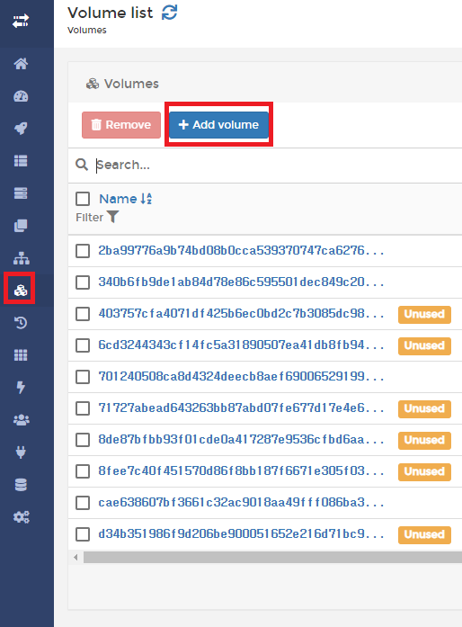Click Unused badge on volume d34b351986f9...

click(424, 534)
